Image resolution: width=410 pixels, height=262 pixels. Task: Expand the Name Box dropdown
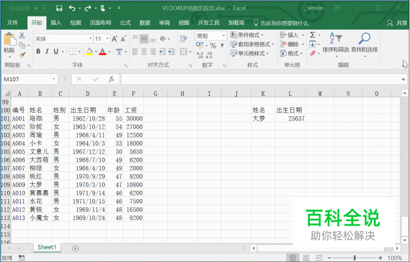tap(53, 79)
